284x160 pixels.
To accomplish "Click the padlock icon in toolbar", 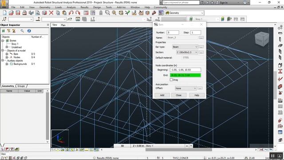I will [101, 13].
